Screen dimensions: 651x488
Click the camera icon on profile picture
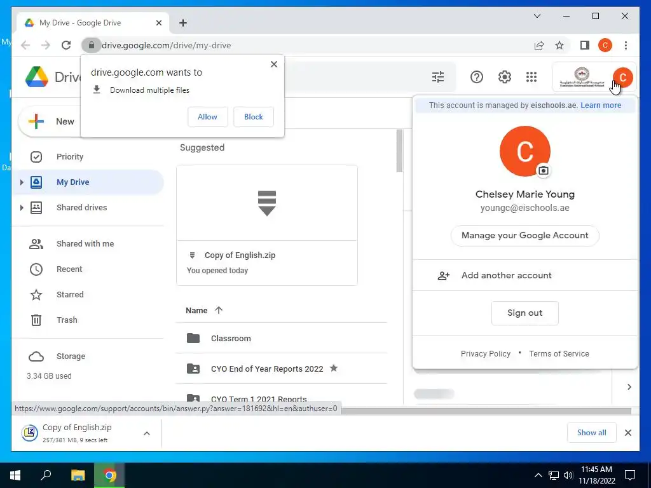[x=544, y=170]
